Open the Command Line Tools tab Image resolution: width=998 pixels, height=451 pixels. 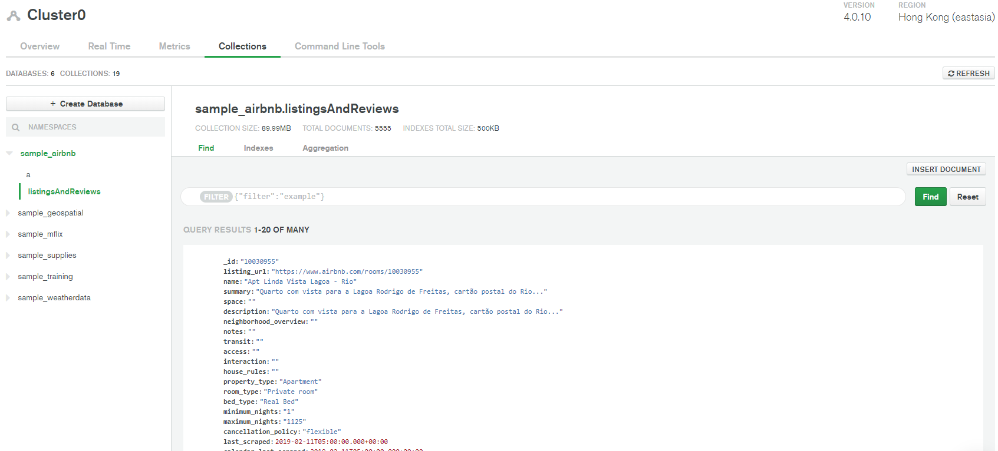(340, 46)
